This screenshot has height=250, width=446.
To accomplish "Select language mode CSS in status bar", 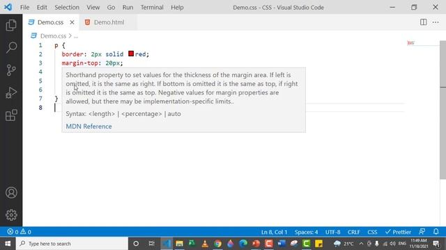I will click(x=372, y=232).
